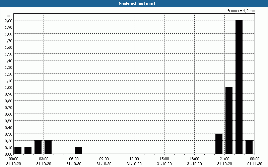This screenshot has width=268, height=167.
Task: Click the 1,40 y-axis label
Action: click(x=9, y=60)
